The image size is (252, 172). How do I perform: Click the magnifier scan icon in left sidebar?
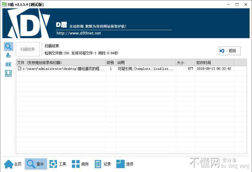pos(8,47)
